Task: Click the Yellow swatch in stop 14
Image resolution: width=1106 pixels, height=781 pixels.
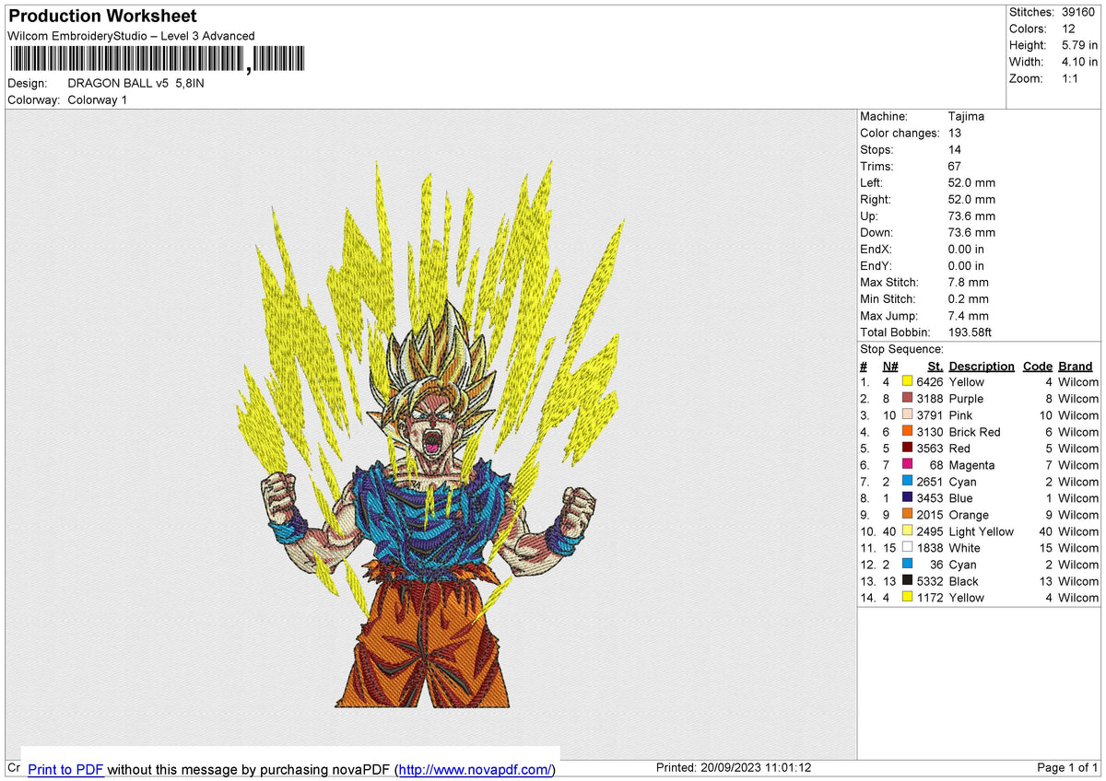Action: pos(908,598)
